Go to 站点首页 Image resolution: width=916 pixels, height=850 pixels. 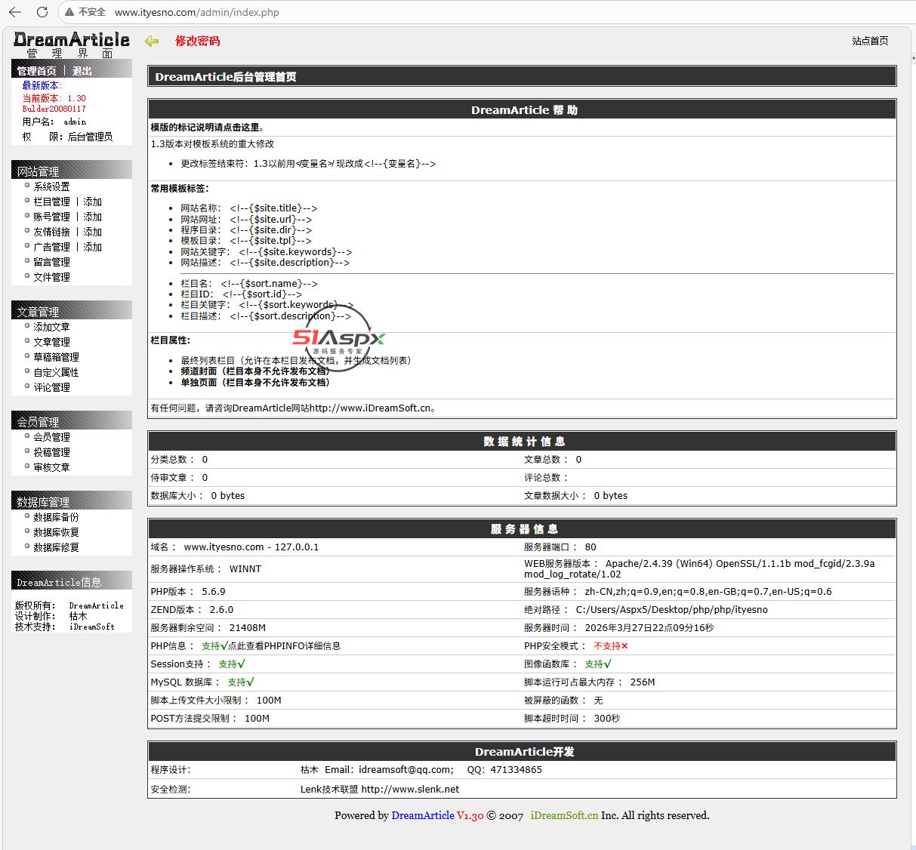pyautogui.click(x=870, y=41)
